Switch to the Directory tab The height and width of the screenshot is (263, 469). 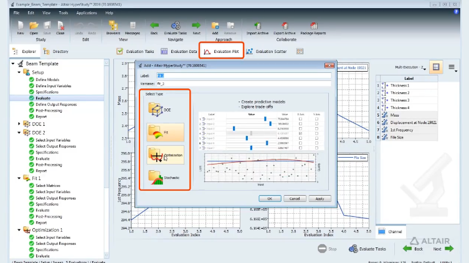[x=56, y=51]
